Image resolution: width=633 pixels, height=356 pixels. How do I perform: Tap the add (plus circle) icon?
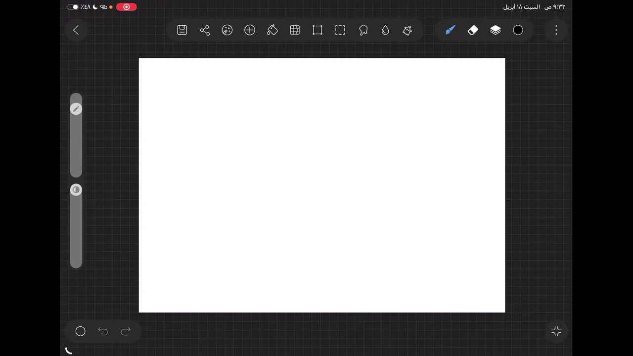click(250, 30)
